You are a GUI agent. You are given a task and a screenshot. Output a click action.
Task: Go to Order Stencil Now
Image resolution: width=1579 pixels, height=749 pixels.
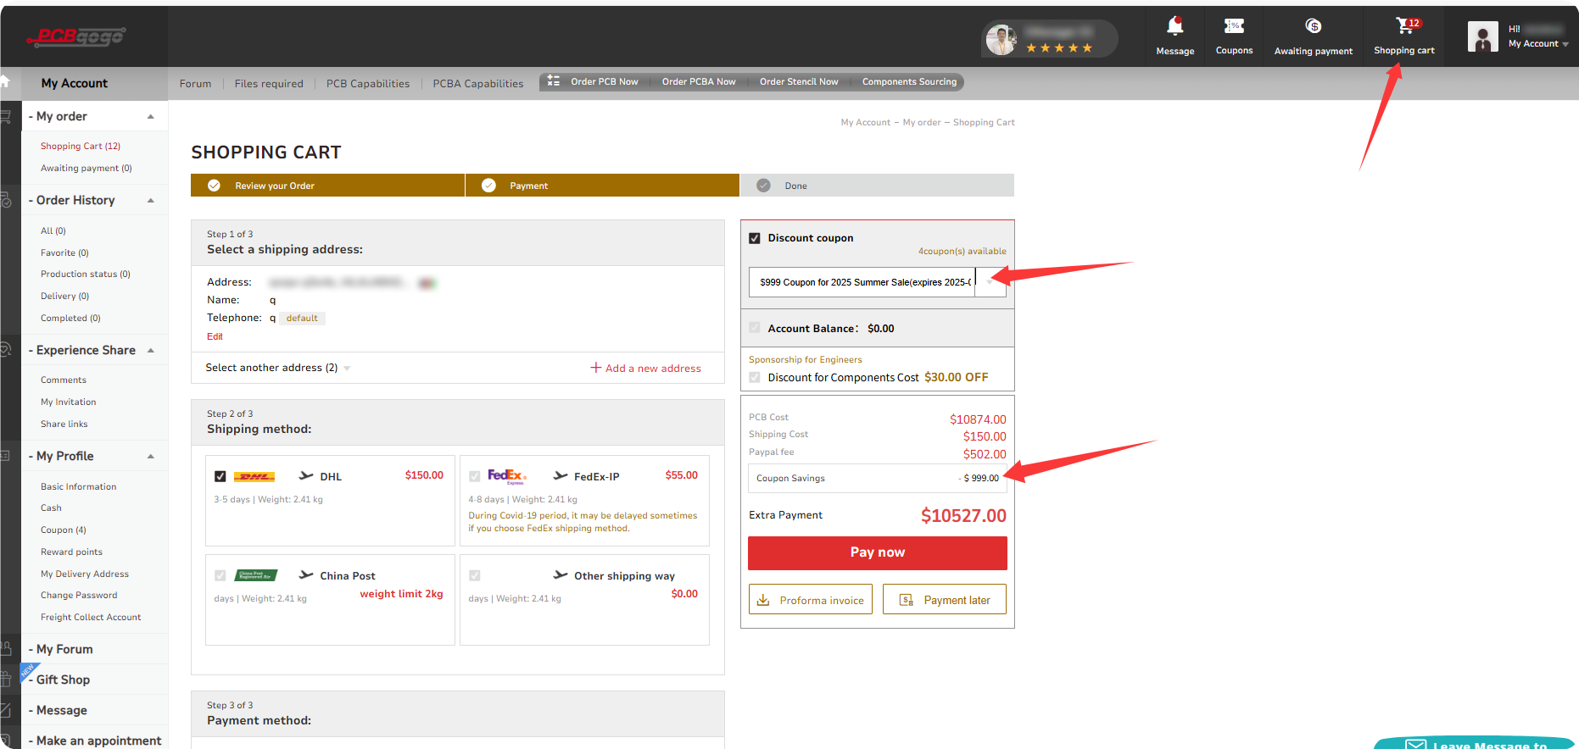[x=799, y=81]
